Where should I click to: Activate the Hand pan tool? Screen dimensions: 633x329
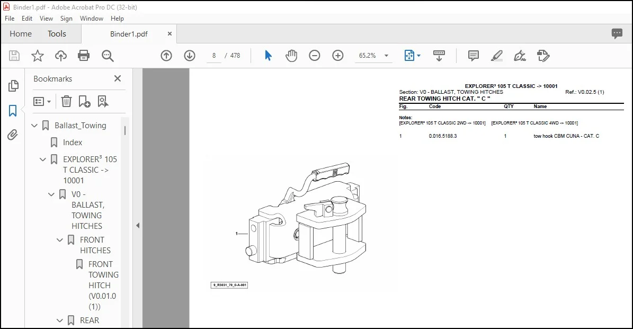(291, 56)
